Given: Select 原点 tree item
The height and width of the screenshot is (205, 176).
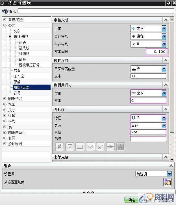Looking at the screenshot, I should pos(17,82).
